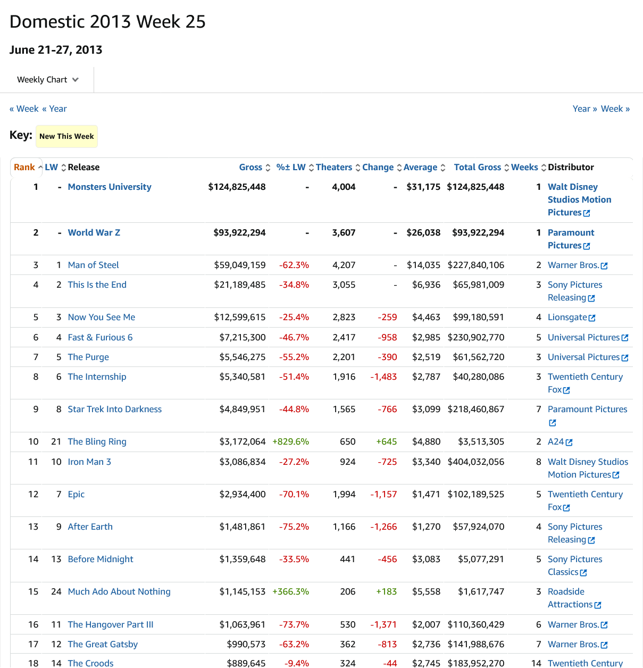The image size is (643, 668).
Task: Open Fast & Furious 6 link
Action: [101, 337]
